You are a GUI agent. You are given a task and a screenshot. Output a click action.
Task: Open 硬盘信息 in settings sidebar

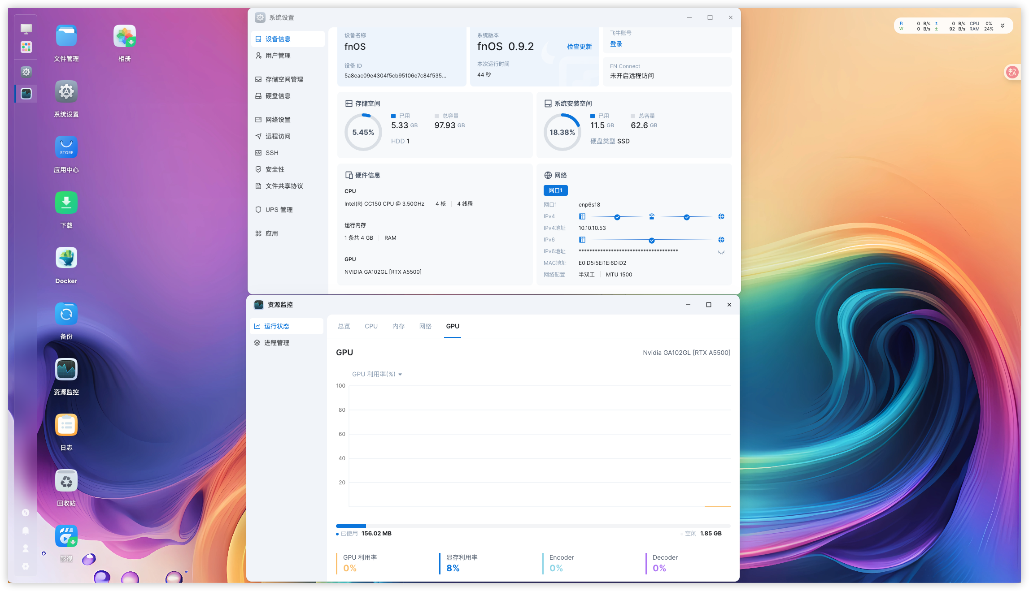pyautogui.click(x=288, y=96)
